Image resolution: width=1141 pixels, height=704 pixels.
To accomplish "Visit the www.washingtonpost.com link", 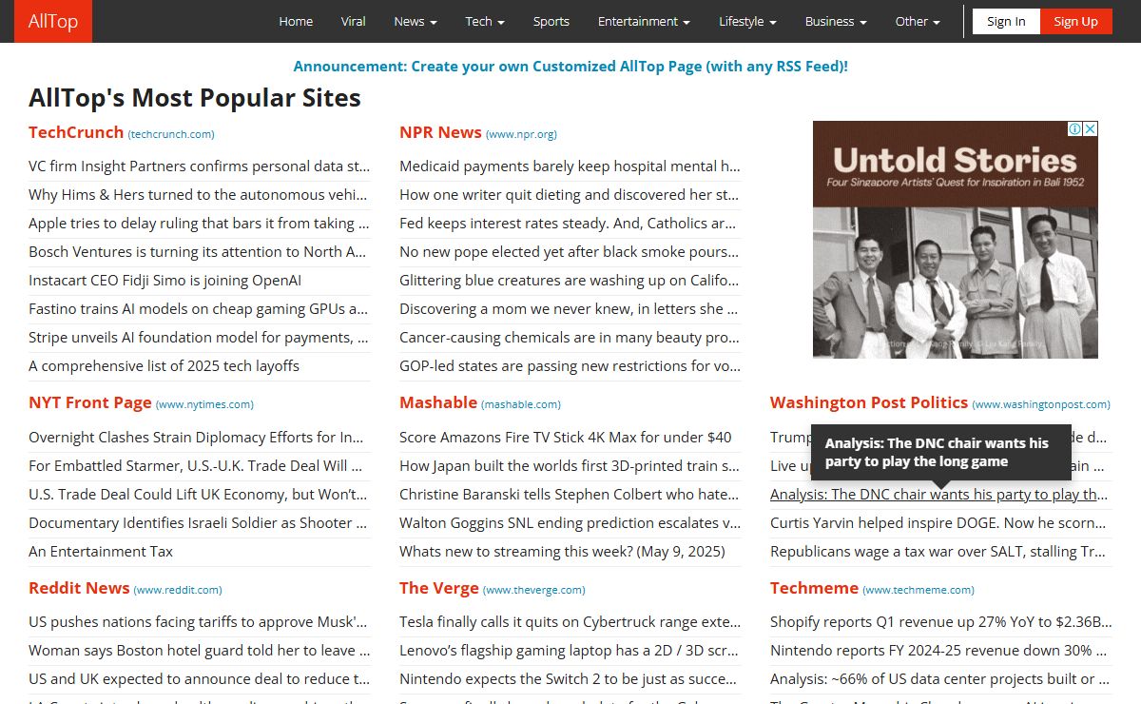I will pos(1041,404).
